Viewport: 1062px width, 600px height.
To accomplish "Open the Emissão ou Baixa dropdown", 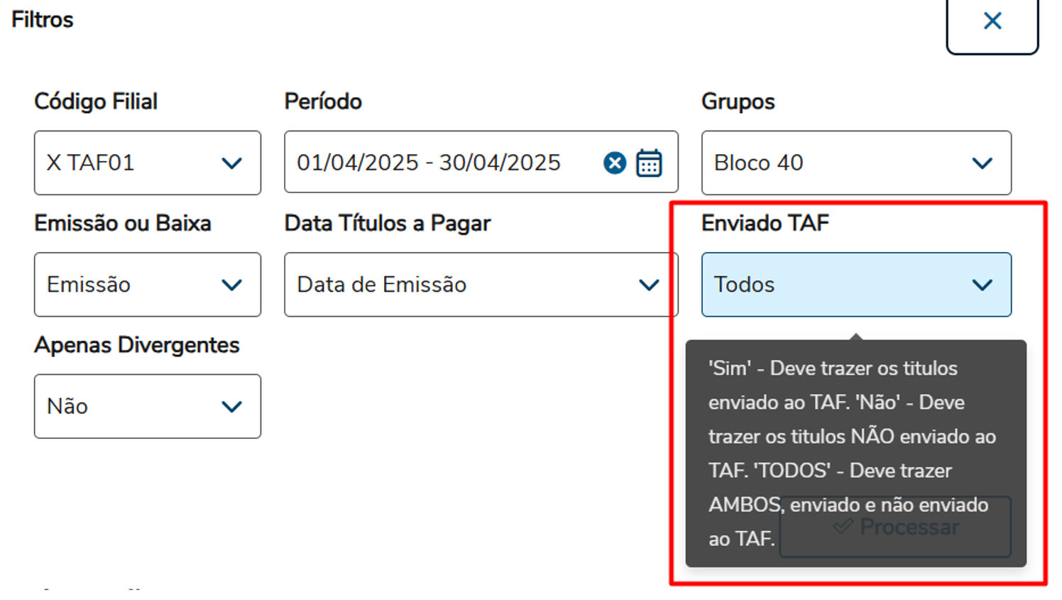I will pos(148,285).
